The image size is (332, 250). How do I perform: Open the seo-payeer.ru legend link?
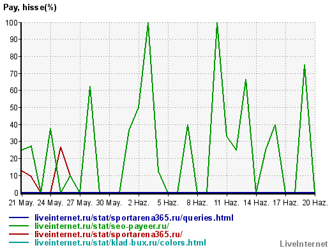(x=102, y=226)
